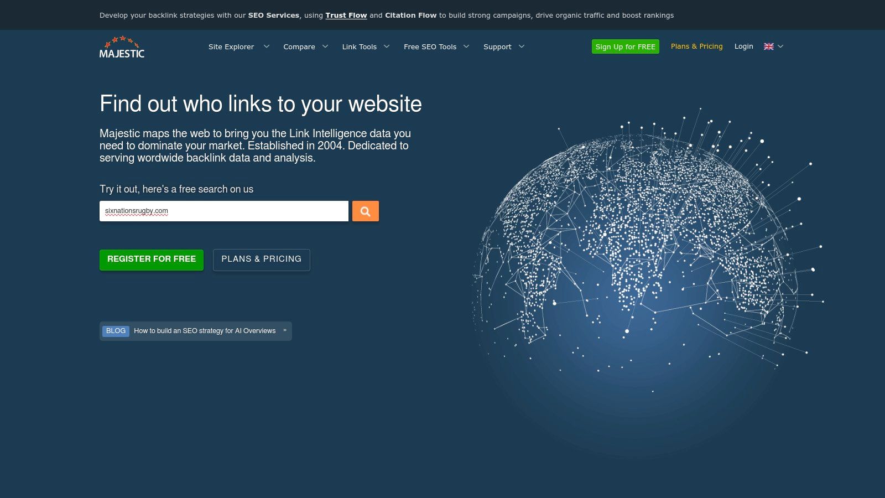This screenshot has height=498, width=885.
Task: Open blog post about AI Overviews
Action: click(x=205, y=331)
